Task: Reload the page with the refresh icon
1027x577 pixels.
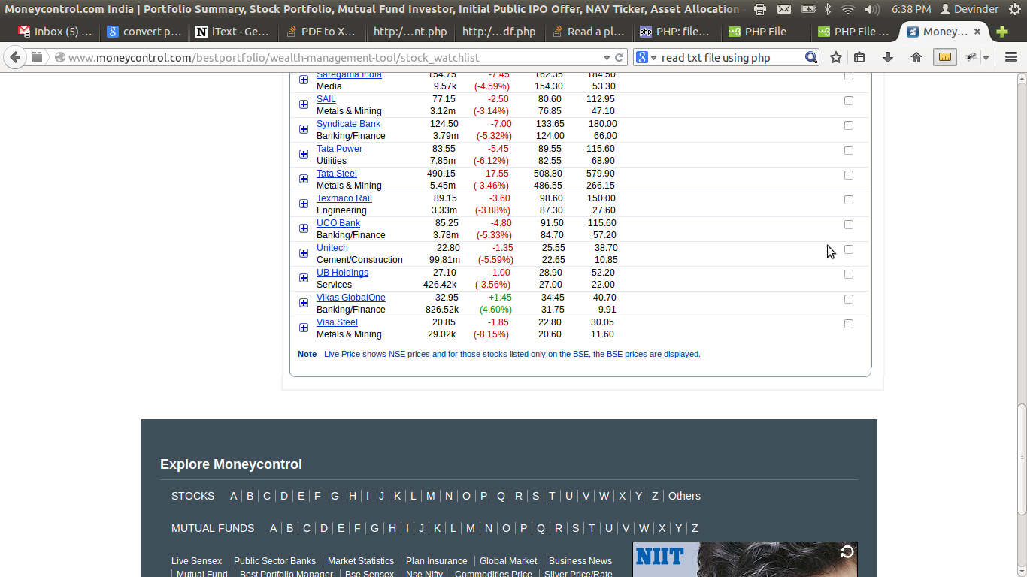Action: tap(620, 57)
